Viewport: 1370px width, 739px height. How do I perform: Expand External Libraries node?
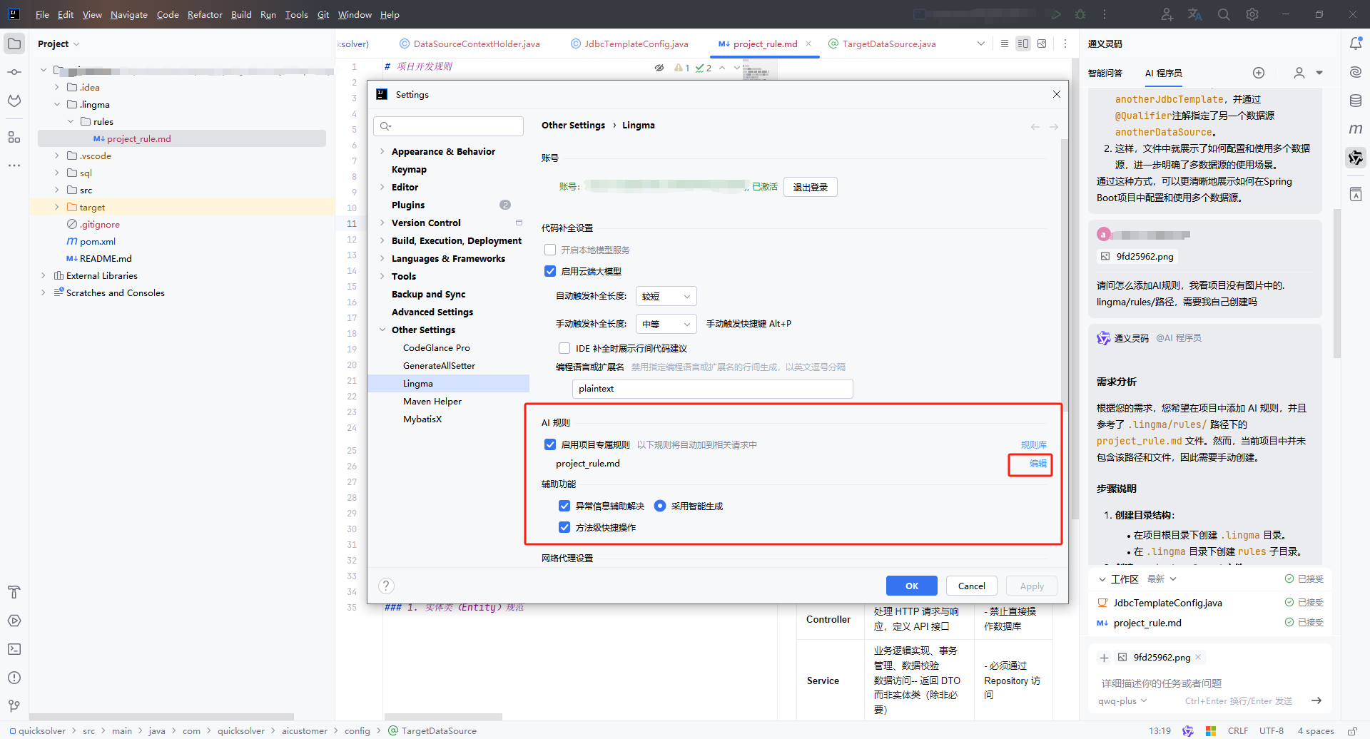click(x=44, y=275)
